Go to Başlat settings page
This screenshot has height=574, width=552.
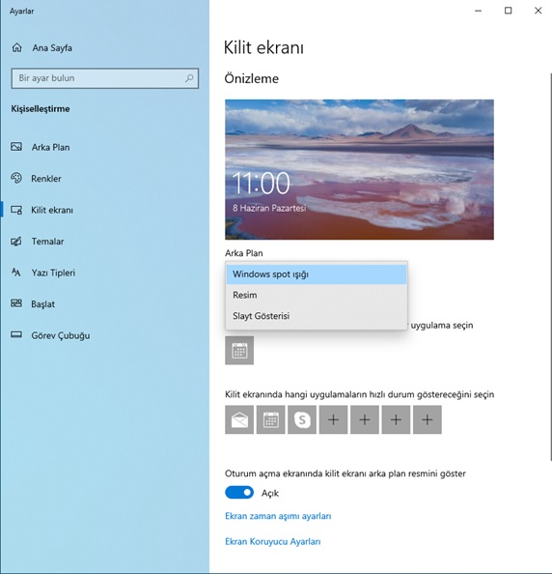pos(42,304)
